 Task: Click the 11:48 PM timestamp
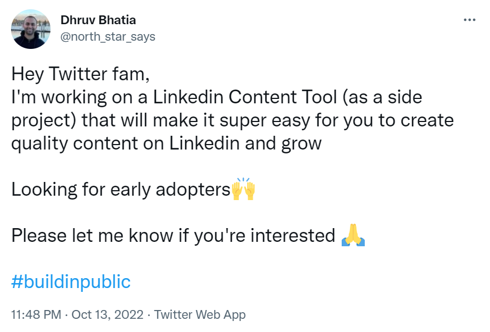36,315
